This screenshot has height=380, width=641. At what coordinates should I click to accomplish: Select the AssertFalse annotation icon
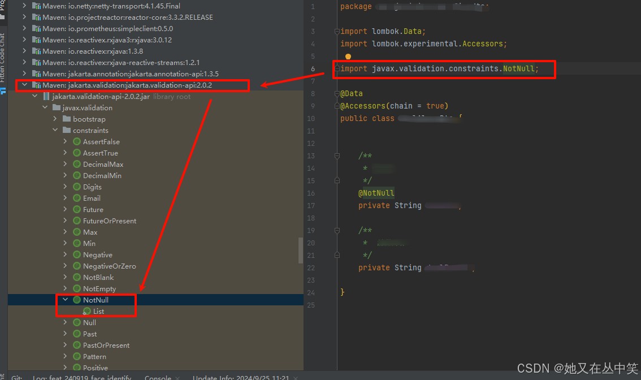coord(76,141)
